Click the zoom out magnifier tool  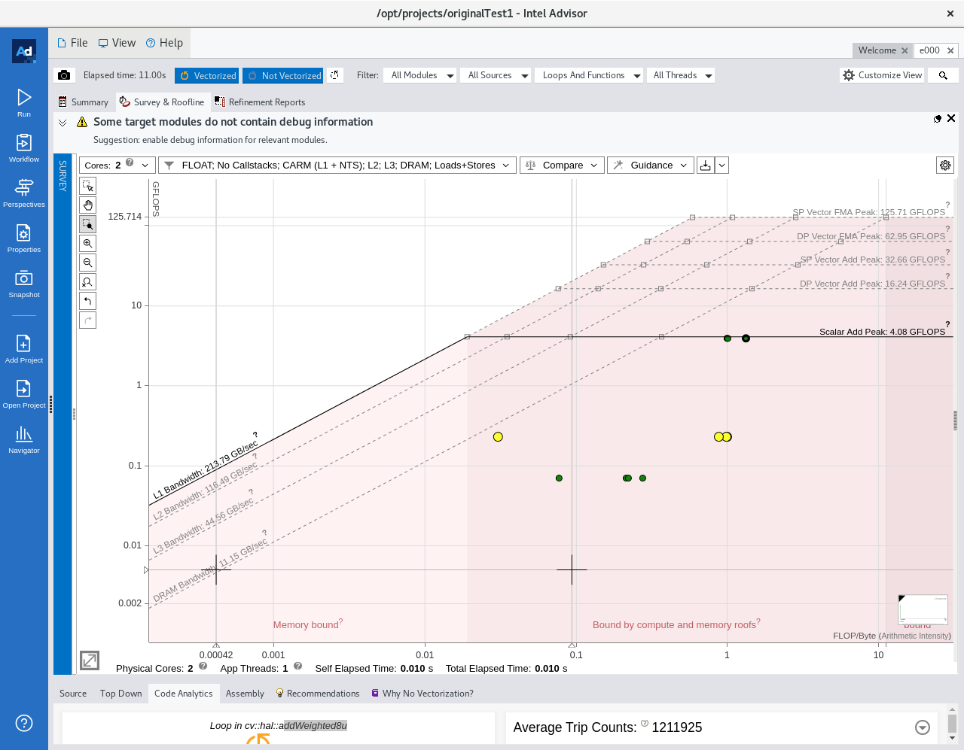pos(88,263)
